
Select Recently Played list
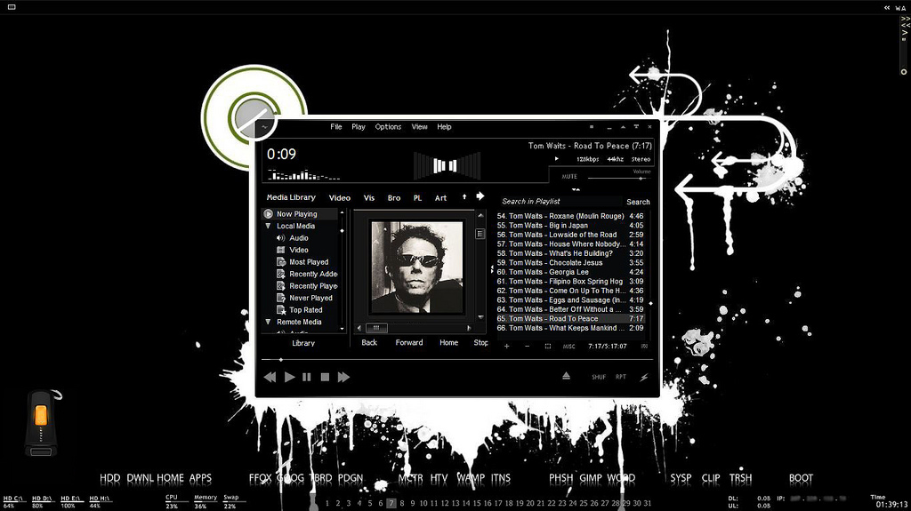(307, 285)
